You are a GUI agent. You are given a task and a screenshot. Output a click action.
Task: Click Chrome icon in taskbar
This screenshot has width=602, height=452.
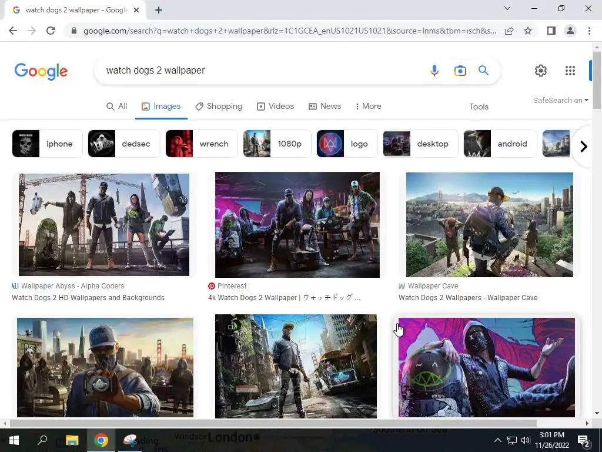coord(101,440)
